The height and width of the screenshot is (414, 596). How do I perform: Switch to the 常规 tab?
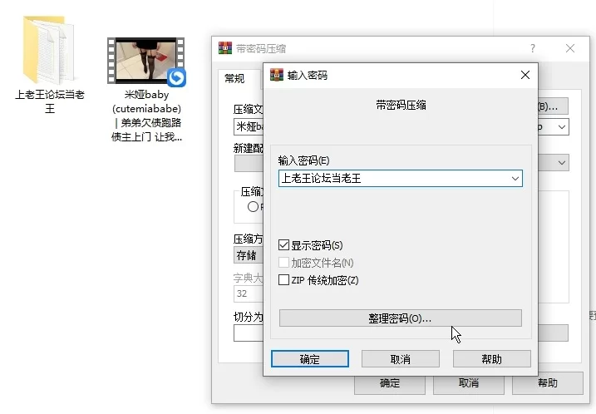(234, 79)
